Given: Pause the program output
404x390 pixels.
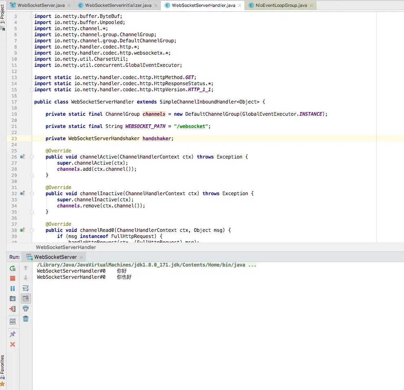Looking at the screenshot, I should click(x=13, y=289).
